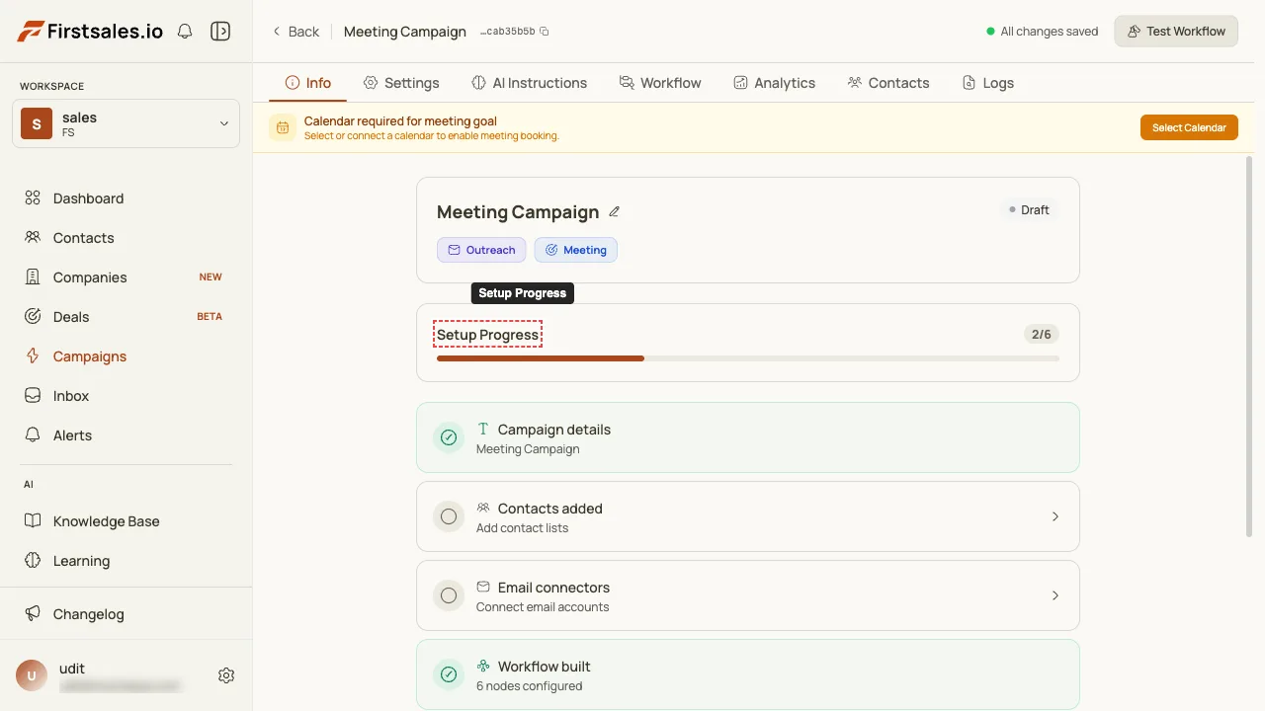
Task: Open Learning in sidebar
Action: (126, 561)
